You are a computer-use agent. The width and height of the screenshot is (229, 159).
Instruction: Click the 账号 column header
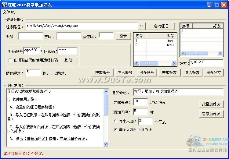coord(162,36)
